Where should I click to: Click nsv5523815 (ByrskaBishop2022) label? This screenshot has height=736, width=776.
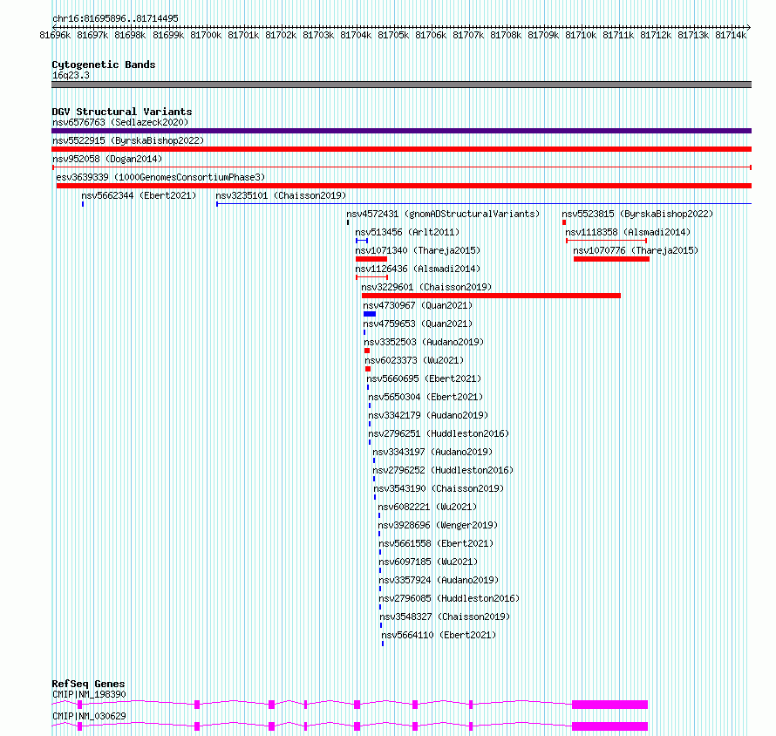637,214
